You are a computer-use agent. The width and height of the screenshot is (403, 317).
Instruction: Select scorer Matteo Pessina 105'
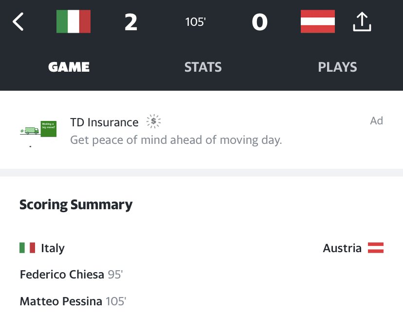[x=73, y=301]
